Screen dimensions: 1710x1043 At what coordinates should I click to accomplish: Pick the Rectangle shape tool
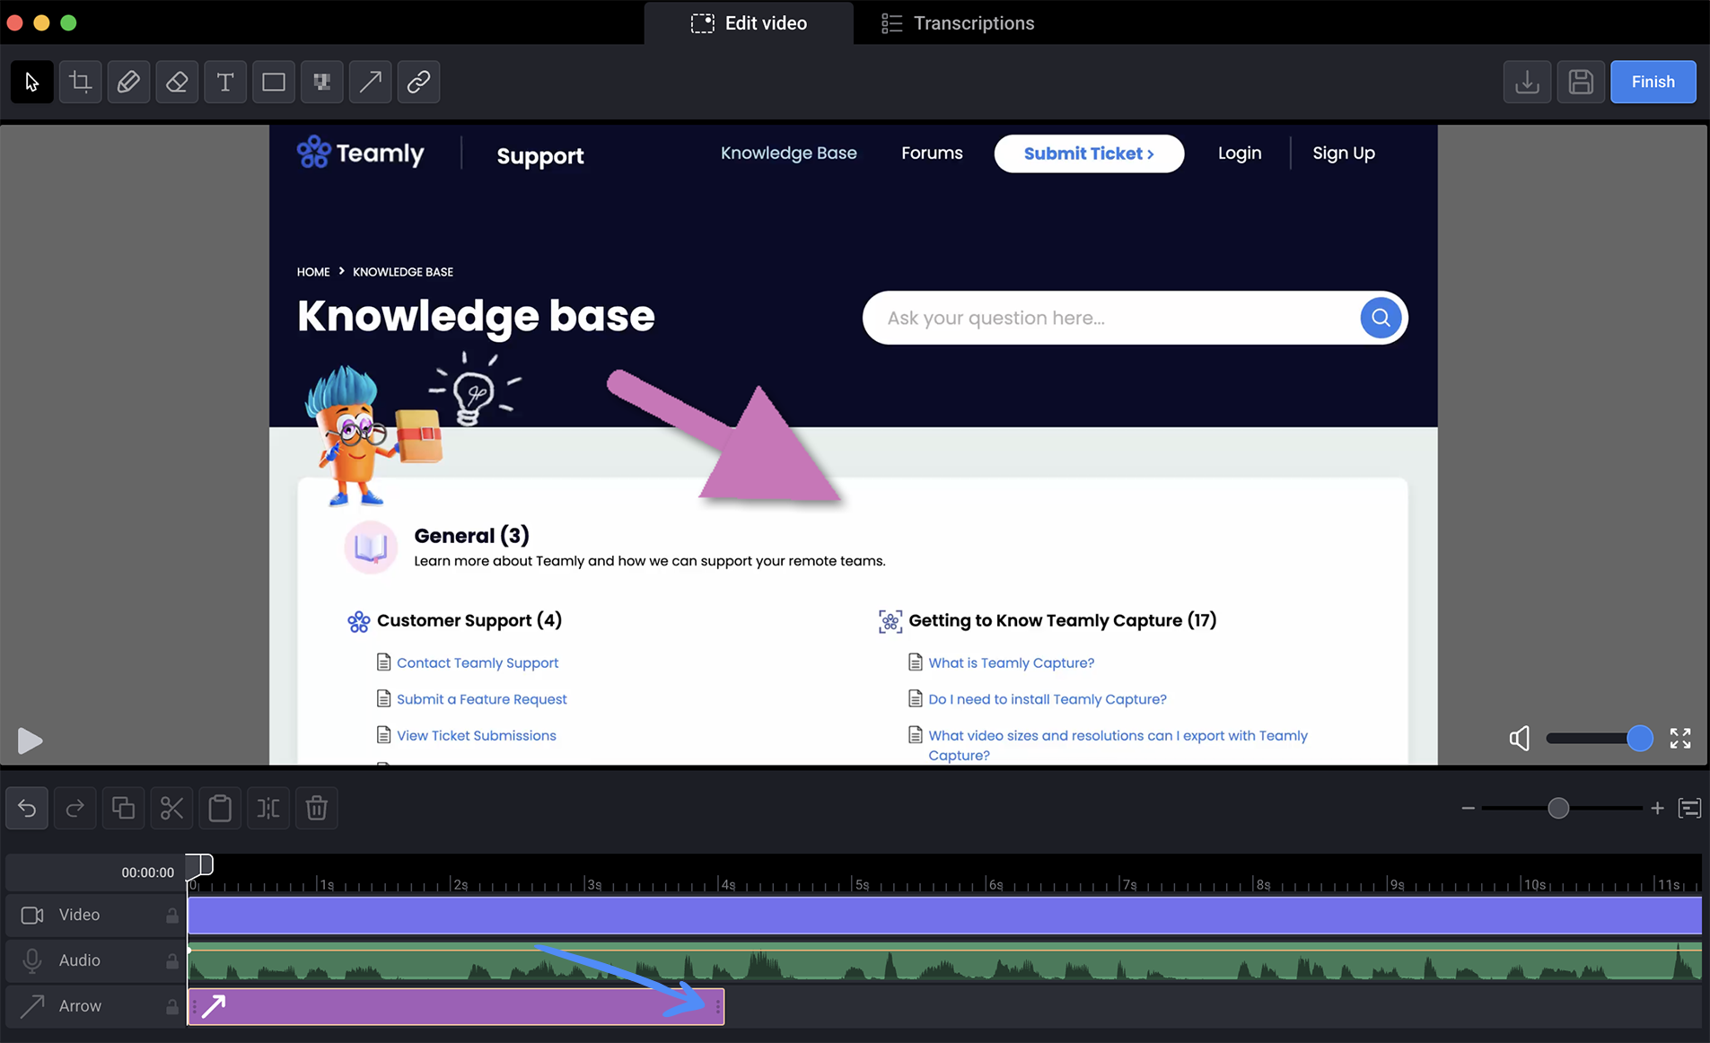(x=274, y=82)
